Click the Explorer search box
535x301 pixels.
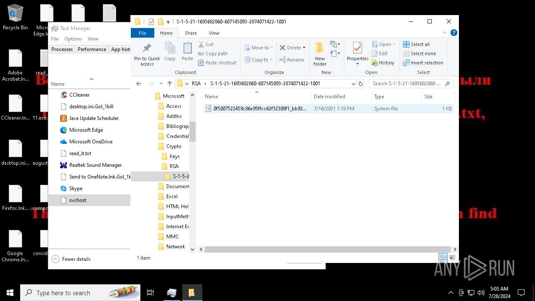pos(411,84)
